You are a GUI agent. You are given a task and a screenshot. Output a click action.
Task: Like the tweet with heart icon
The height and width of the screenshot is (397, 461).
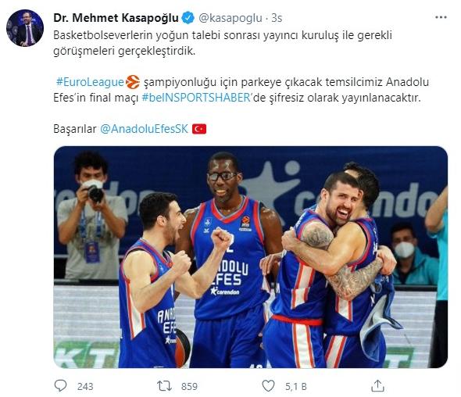click(x=268, y=385)
